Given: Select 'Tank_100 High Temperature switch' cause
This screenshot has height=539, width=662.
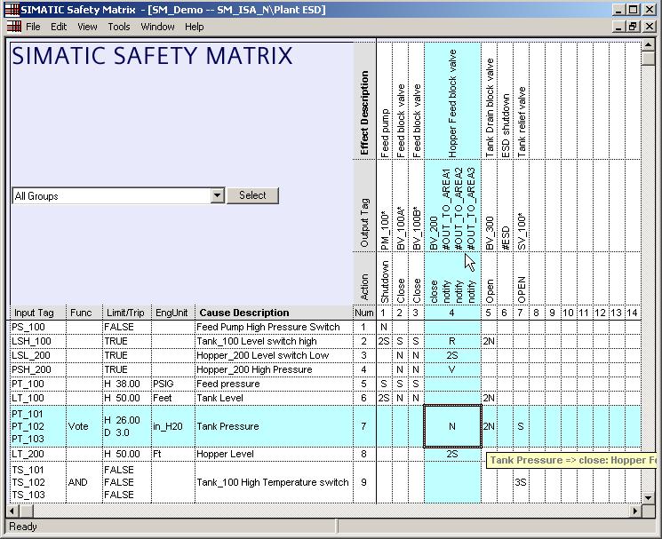Looking at the screenshot, I should coord(273,482).
